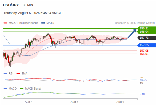Click the 157.73 current price tag
This screenshot has width=157, height=106.
[147, 38]
